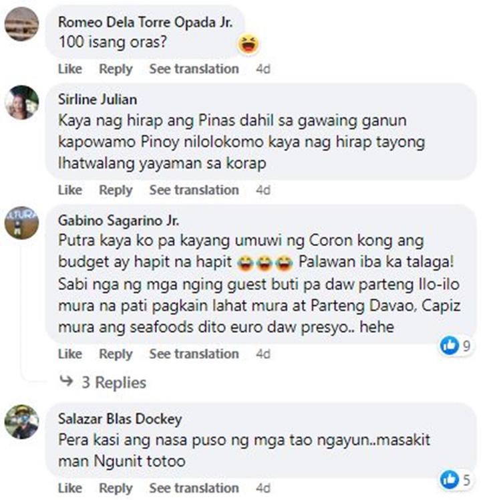Viewport: 501px width, 500px height.
Task: See translation of Gabino Sagarino's comment
Action: (x=194, y=354)
